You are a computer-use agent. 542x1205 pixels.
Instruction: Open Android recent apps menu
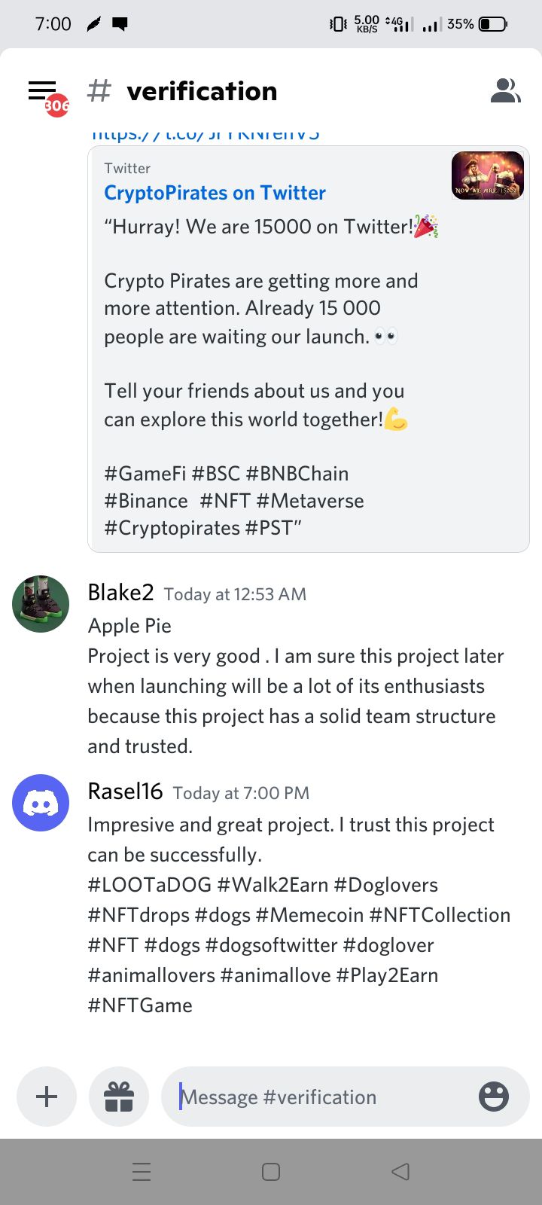click(142, 1171)
